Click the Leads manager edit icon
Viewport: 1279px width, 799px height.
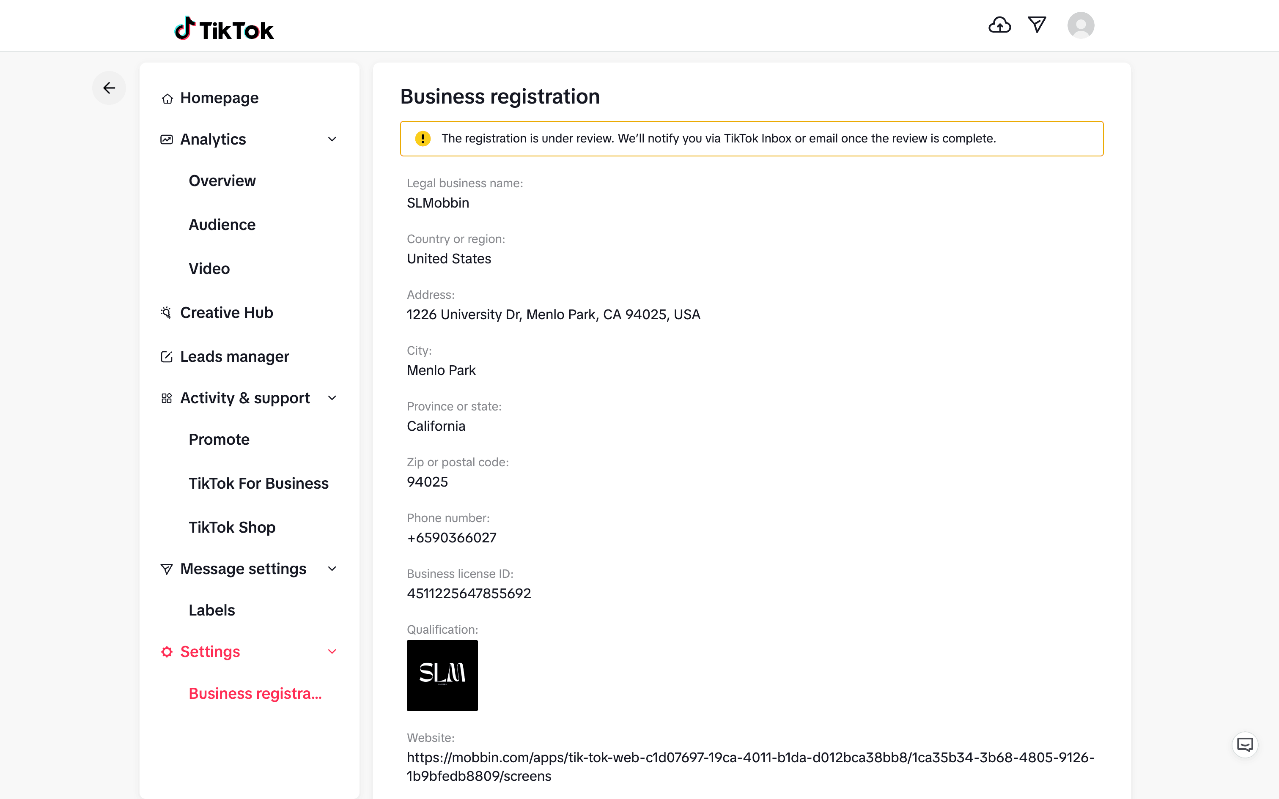click(x=166, y=357)
